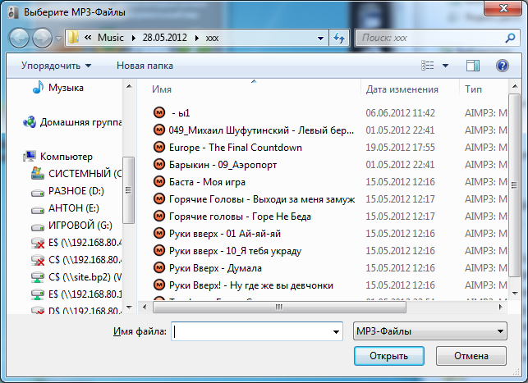Viewport: 528px width, 383px height.
Task: Expand the Имя файла dropdown arrow
Action: pyautogui.click(x=336, y=331)
